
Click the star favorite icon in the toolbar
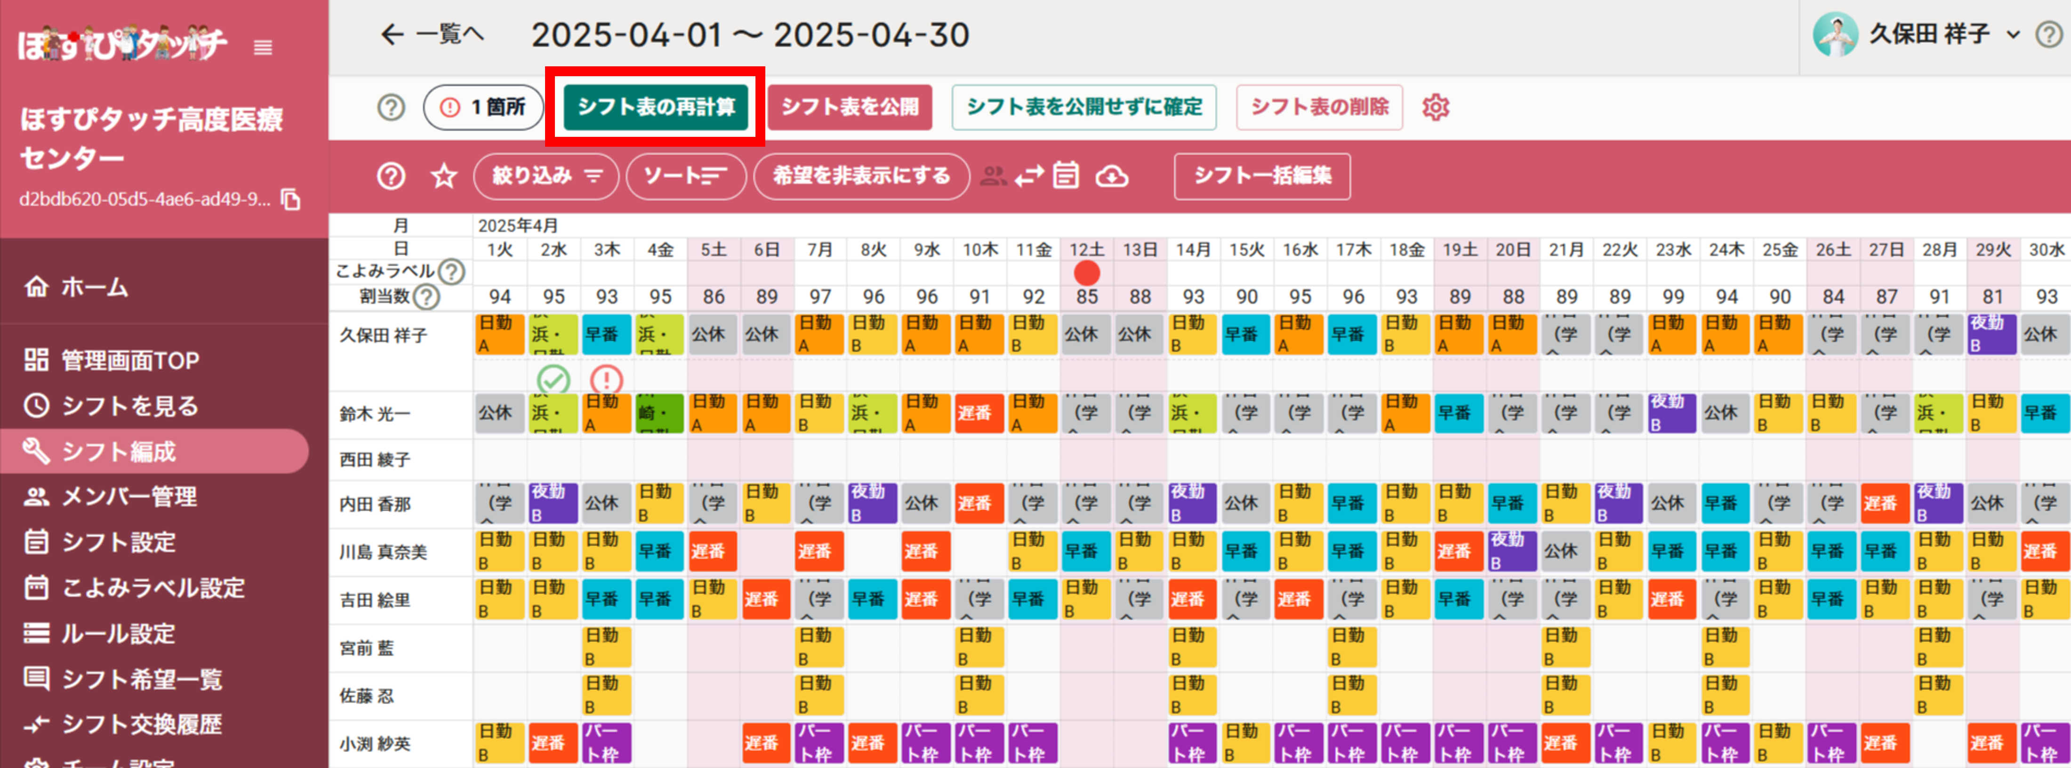coord(443,177)
